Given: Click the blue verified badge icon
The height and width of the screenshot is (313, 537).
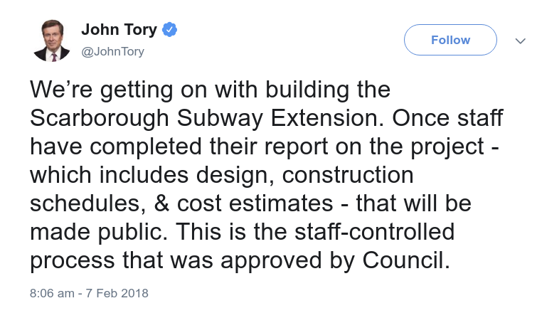Looking at the screenshot, I should pos(170,30).
